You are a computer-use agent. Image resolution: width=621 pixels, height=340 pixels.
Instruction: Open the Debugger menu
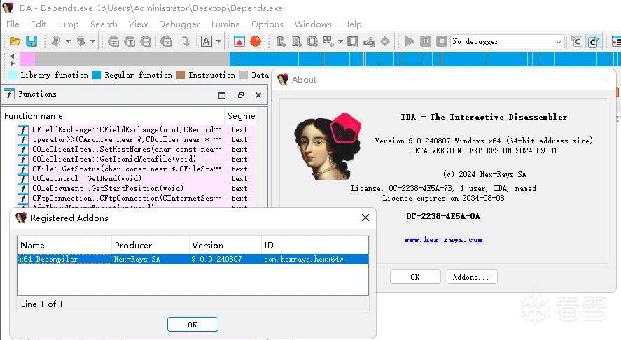coord(179,24)
